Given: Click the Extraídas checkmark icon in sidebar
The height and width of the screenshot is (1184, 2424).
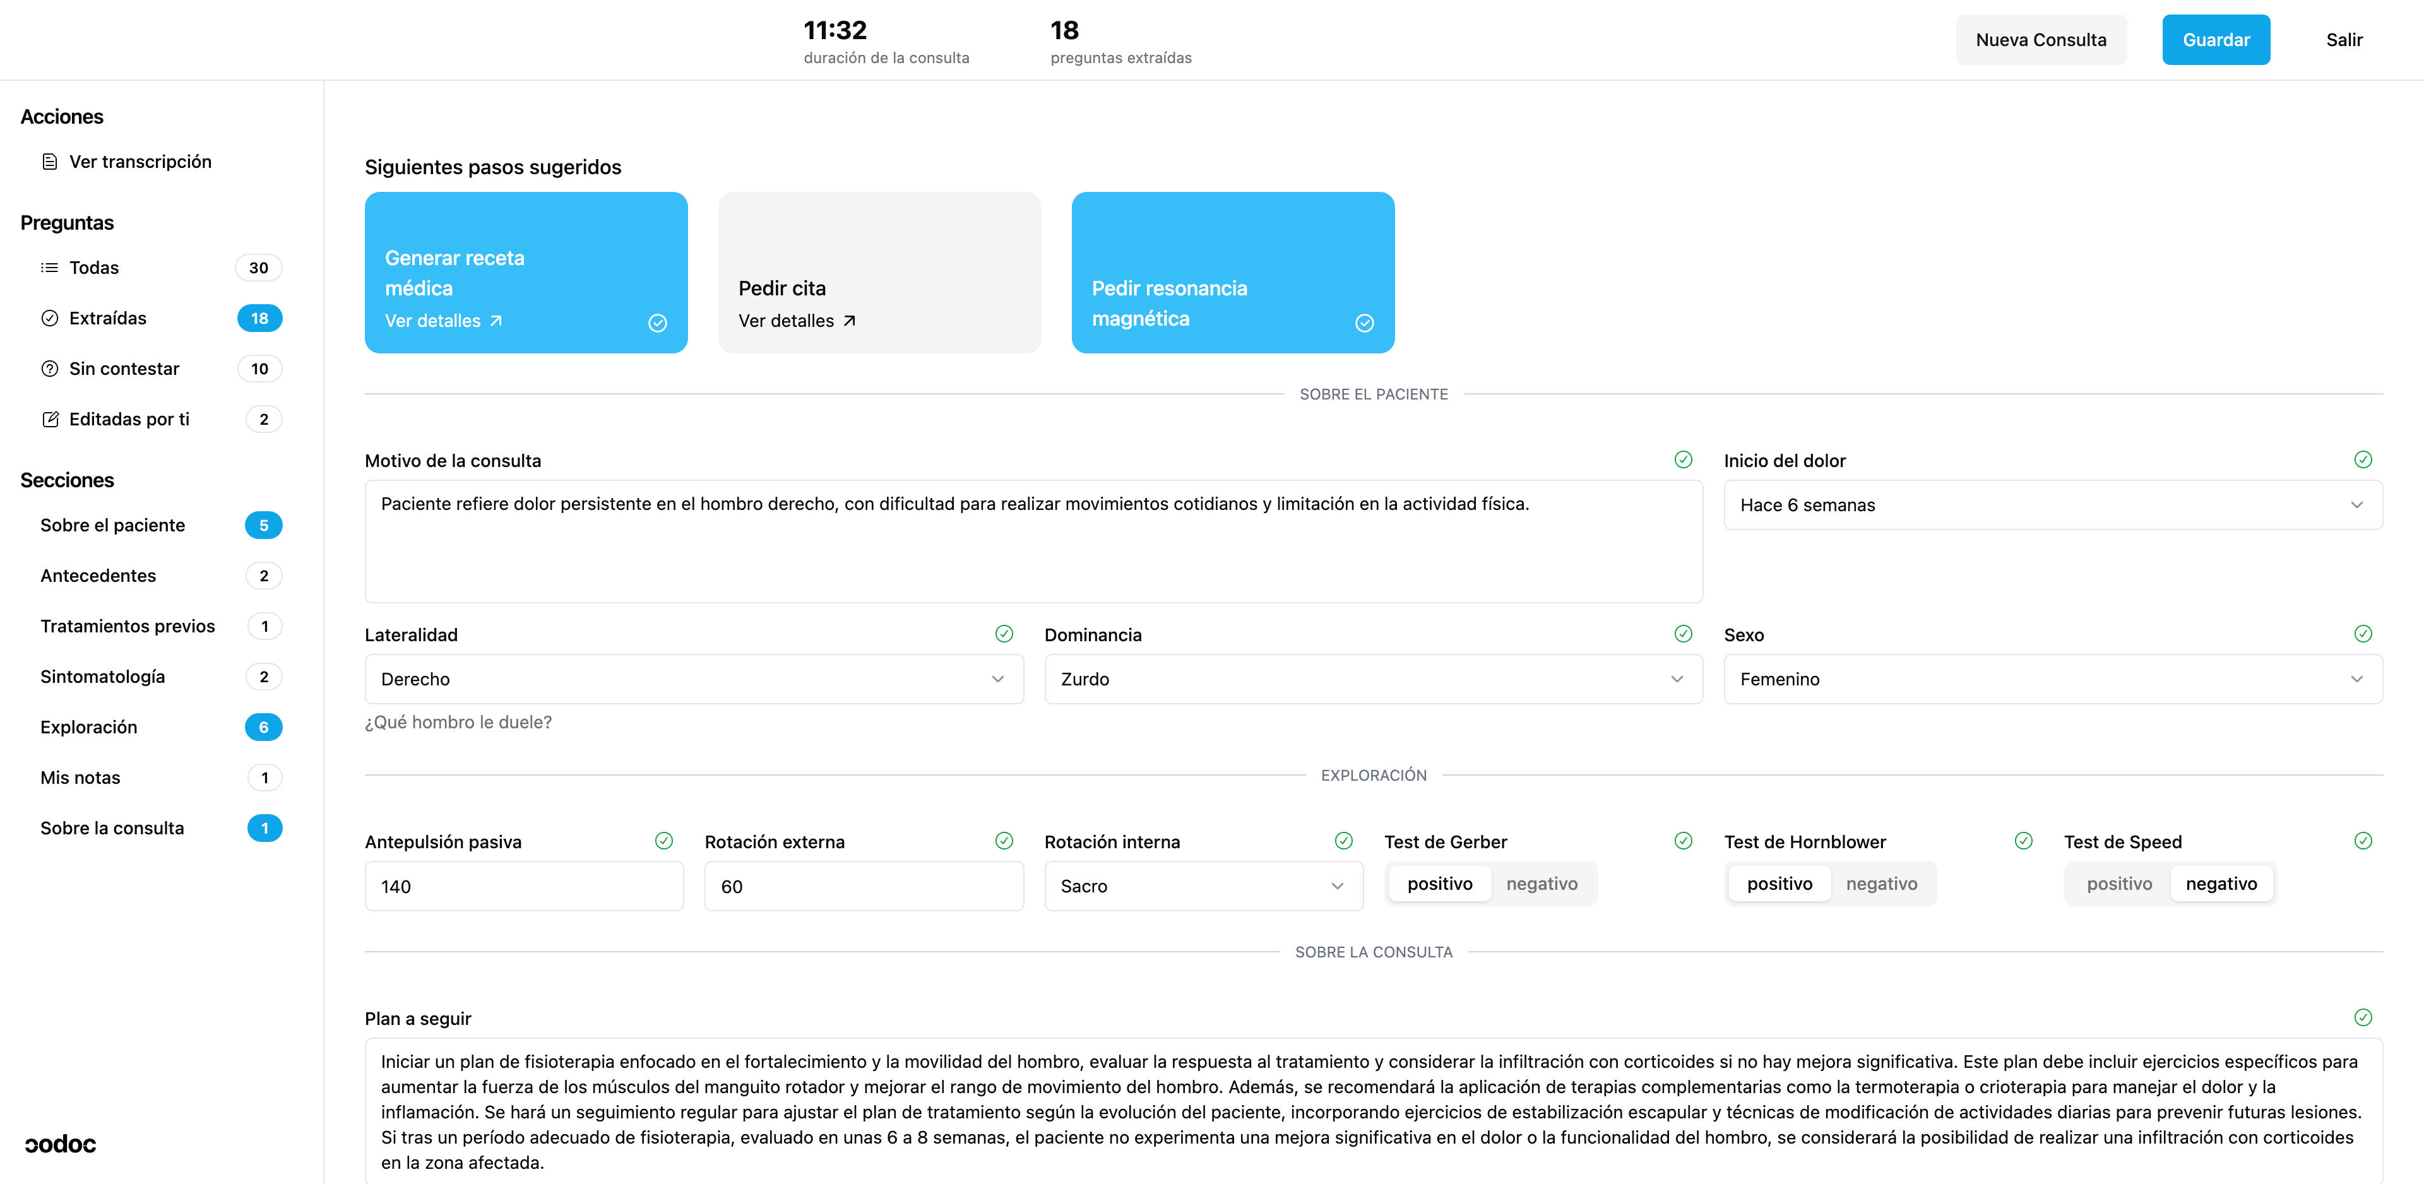Looking at the screenshot, I should pyautogui.click(x=50, y=318).
